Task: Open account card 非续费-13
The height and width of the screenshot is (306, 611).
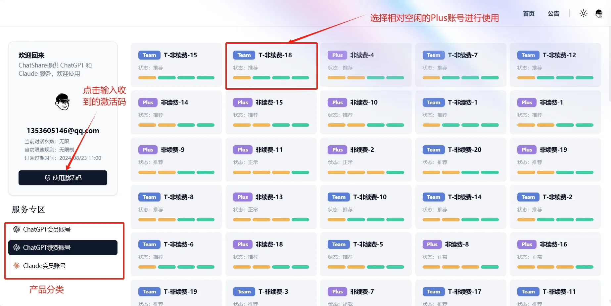Action: [x=271, y=207]
